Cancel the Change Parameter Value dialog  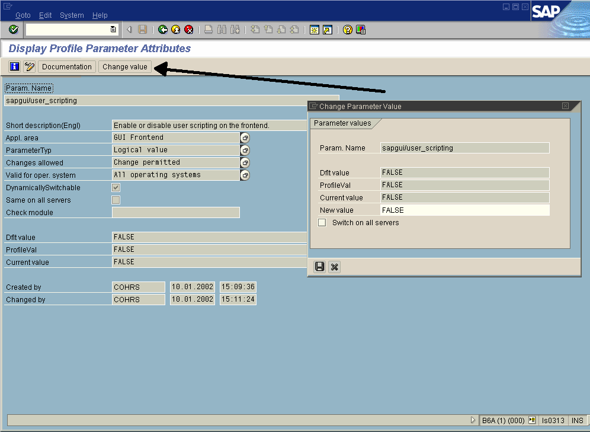pos(334,267)
